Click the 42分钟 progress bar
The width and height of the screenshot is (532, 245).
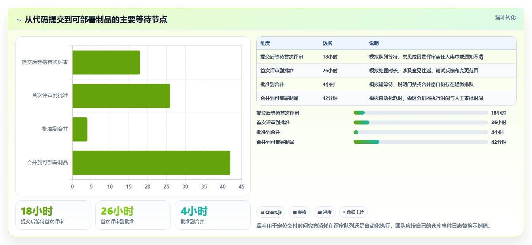tap(420, 142)
